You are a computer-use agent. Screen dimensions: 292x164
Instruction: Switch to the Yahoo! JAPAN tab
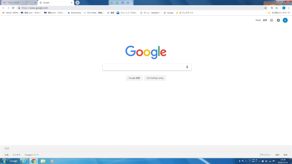(20, 3)
